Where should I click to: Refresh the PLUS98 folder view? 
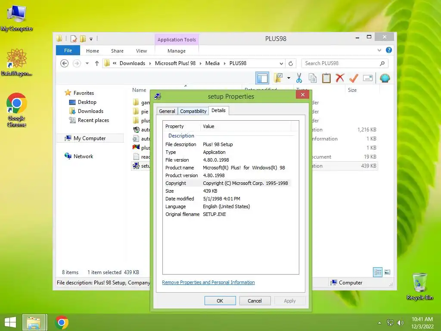point(291,63)
